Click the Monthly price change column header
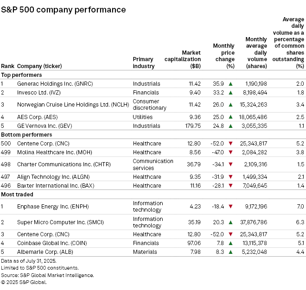The width and height of the screenshot is (306, 290). tap(223, 56)
